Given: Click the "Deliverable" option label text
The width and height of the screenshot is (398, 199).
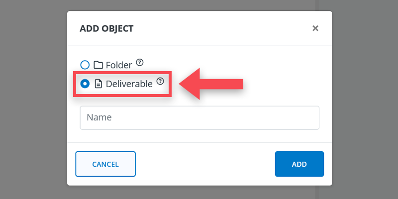Looking at the screenshot, I should [129, 84].
